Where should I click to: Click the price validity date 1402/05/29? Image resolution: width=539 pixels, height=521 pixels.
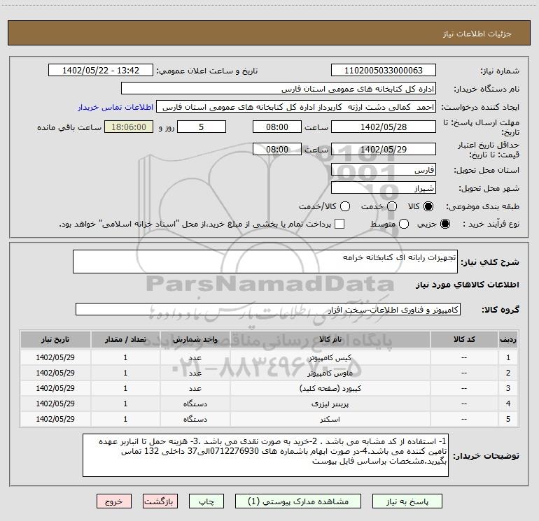(384, 149)
